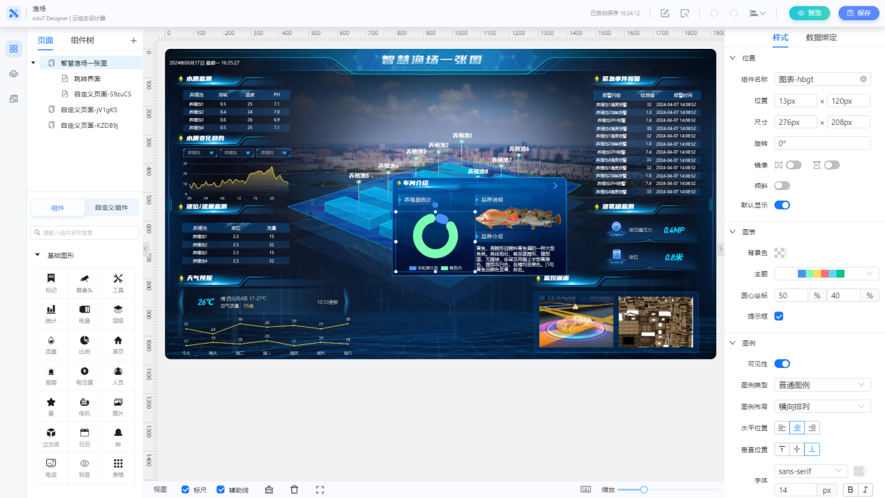The width and height of the screenshot is (885, 498).
Task: Switch to the 样式 tab
Action: [x=780, y=38]
